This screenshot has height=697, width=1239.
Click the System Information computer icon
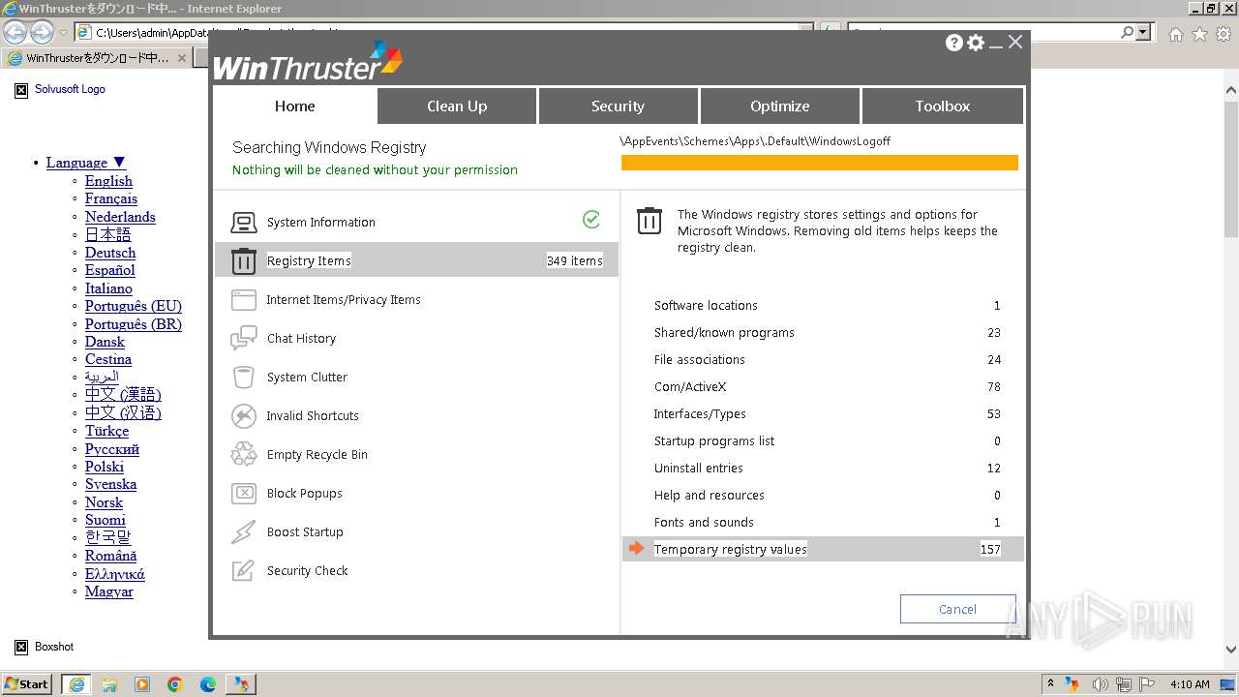point(243,223)
